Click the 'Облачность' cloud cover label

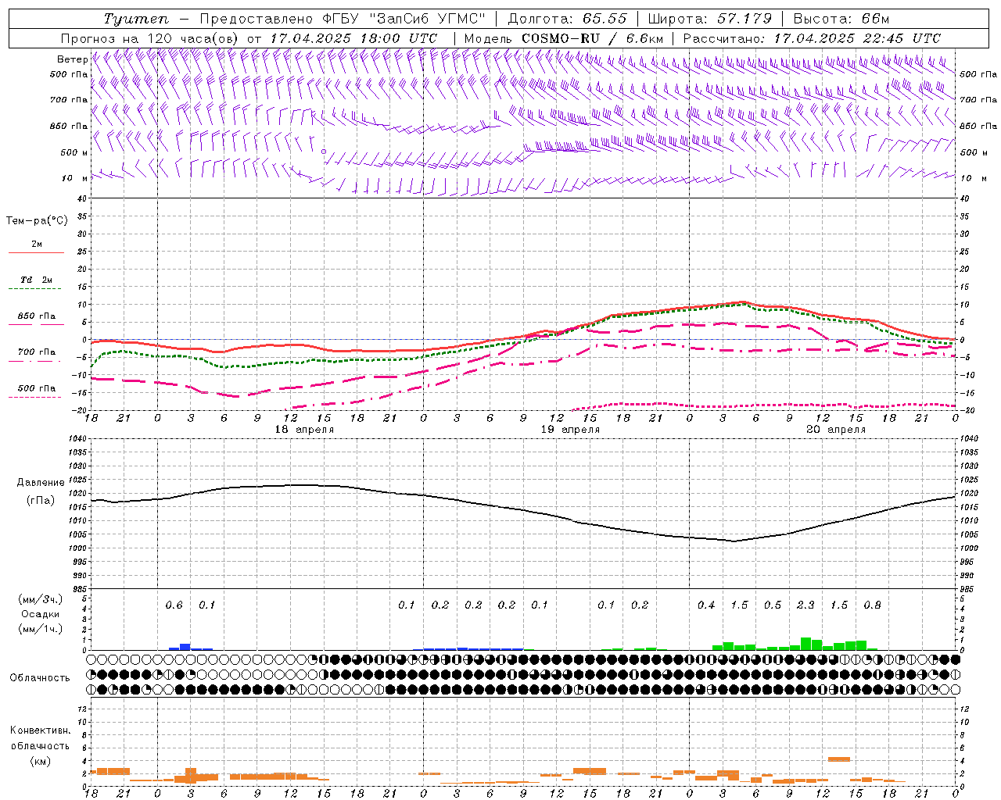40,677
